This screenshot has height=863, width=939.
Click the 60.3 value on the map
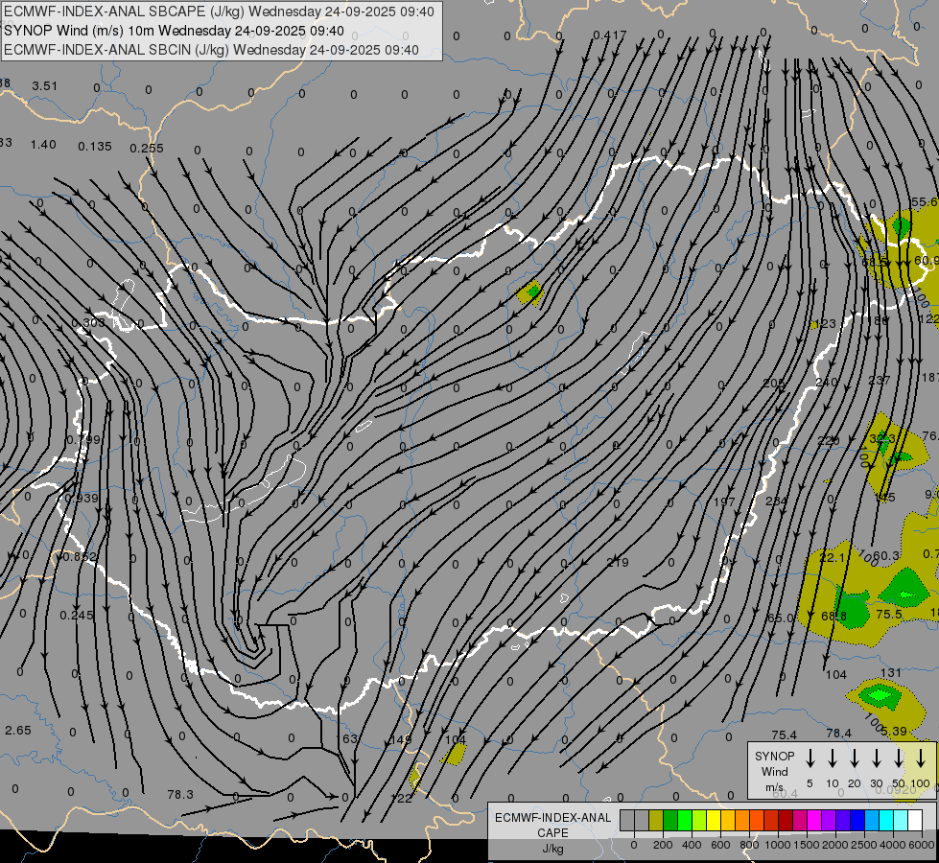click(885, 556)
